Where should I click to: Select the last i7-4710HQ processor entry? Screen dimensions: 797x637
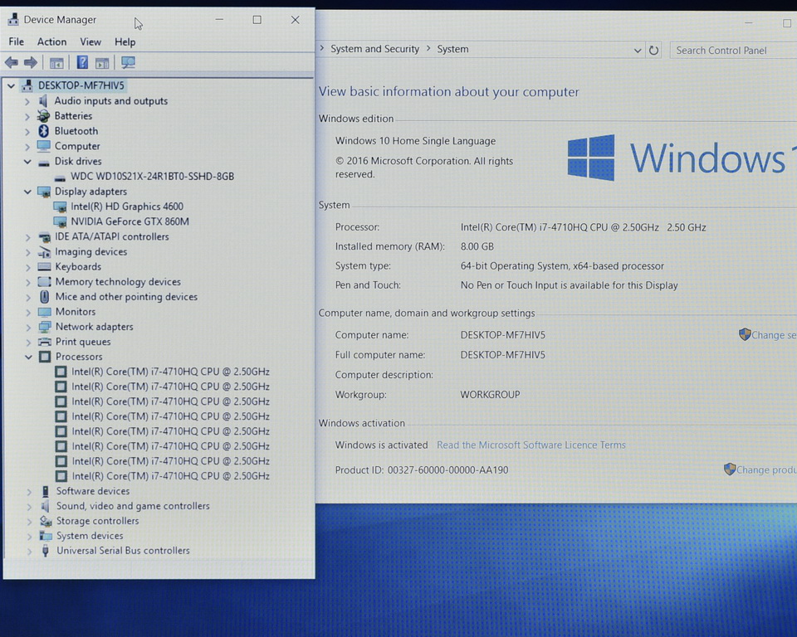[170, 476]
